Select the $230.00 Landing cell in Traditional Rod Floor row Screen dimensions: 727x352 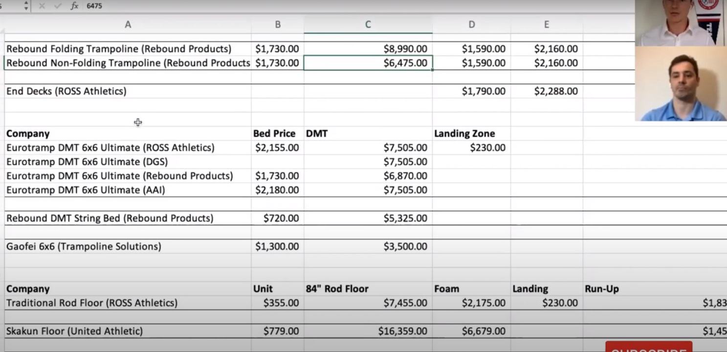(x=547, y=303)
